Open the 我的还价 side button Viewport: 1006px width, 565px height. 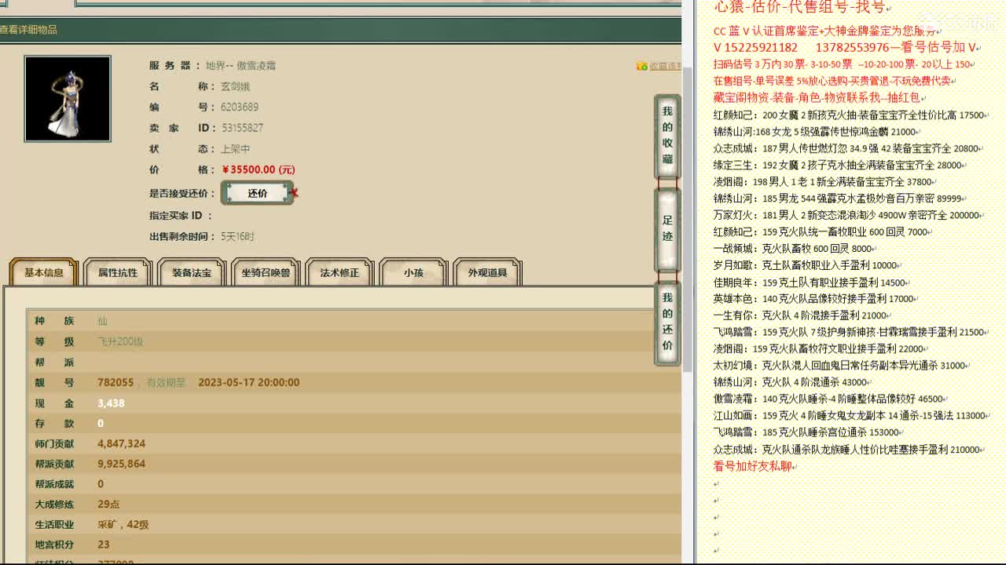(667, 323)
